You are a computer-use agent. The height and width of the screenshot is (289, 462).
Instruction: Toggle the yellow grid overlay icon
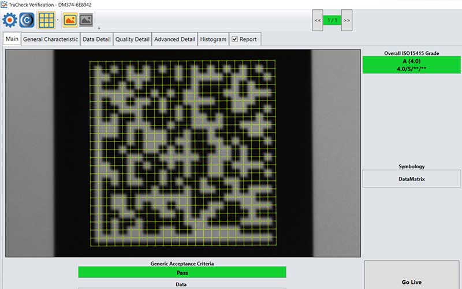[46, 20]
